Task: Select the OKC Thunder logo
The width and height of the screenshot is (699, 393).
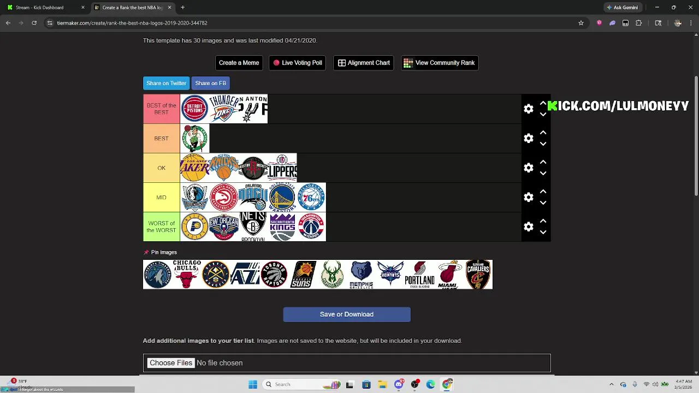Action: point(224,109)
